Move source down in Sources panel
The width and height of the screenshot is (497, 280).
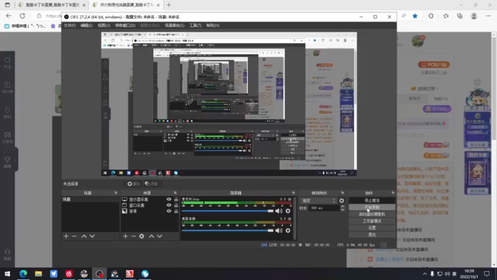[x=160, y=236]
